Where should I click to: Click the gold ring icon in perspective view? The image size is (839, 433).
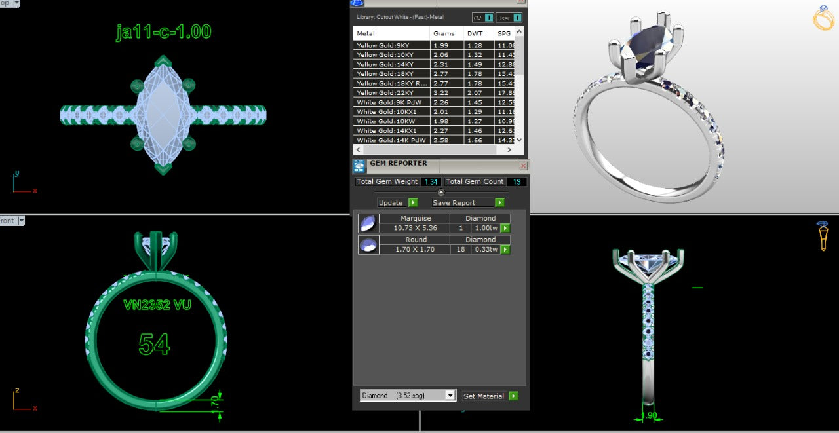coord(823,18)
